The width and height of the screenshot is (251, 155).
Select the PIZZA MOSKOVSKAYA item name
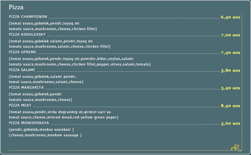click(x=29, y=123)
